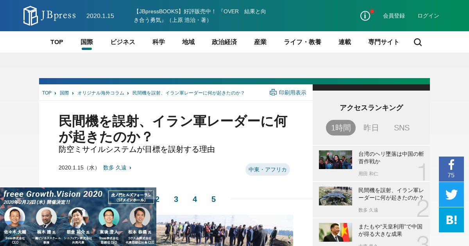Share article on Twitter
Screen dimensions: 469x246
coord(451,194)
